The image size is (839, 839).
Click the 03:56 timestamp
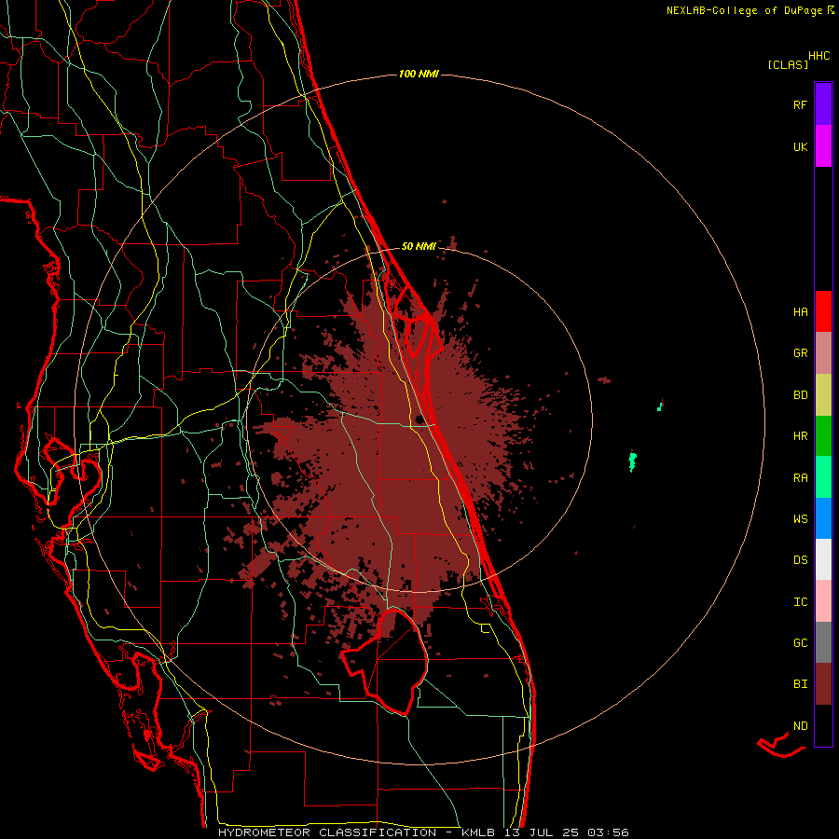pyautogui.click(x=607, y=832)
